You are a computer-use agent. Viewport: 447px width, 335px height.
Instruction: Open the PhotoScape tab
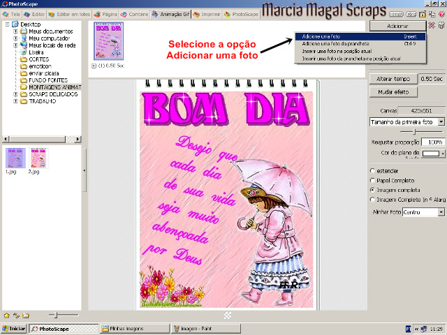(241, 14)
